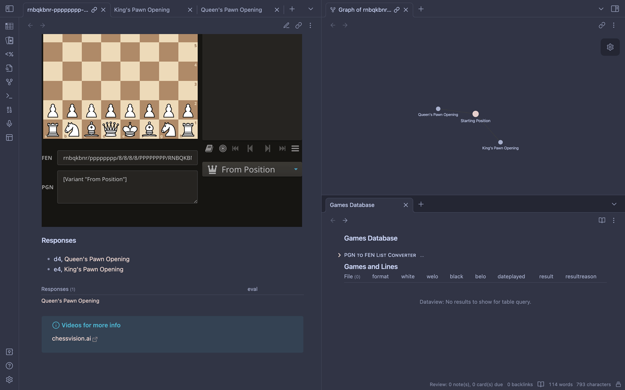The image size is (625, 390).
Task: Open the Templater <% icon in sidebar
Action: click(x=9, y=54)
